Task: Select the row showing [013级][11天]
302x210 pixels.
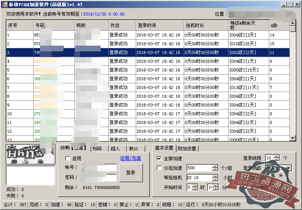Action: [148, 87]
